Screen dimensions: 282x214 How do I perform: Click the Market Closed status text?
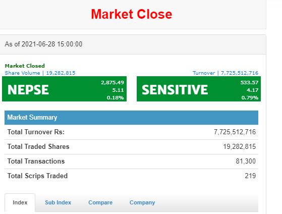25,66
